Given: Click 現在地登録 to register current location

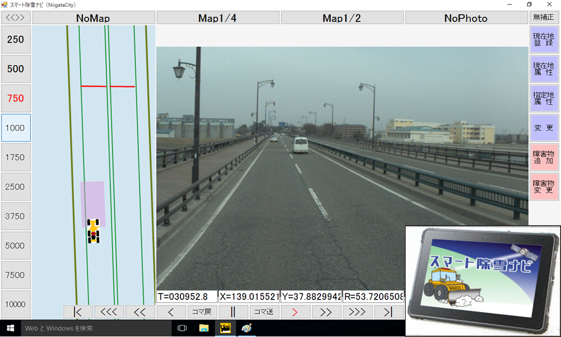Looking at the screenshot, I should pos(543,39).
